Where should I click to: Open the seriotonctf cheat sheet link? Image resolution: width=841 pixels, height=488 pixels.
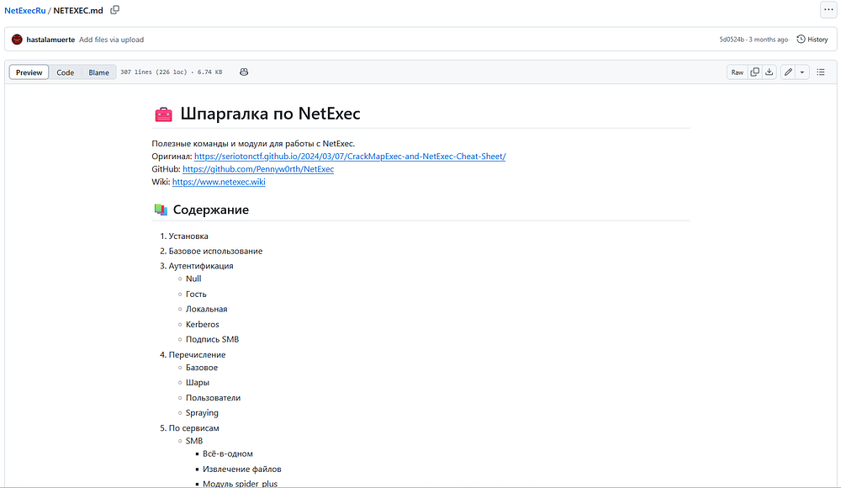(350, 156)
